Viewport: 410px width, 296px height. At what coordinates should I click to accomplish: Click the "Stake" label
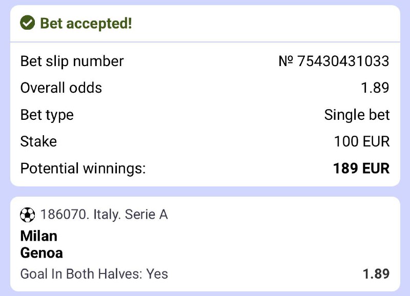38,141
